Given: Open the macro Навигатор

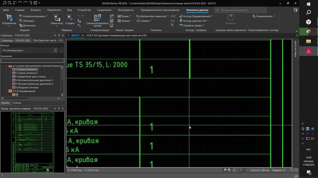Looking at the screenshot, I should pos(57,20).
